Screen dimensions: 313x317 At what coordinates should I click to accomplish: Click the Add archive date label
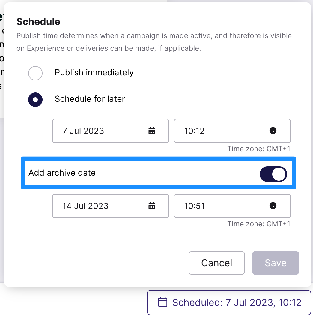tap(62, 173)
